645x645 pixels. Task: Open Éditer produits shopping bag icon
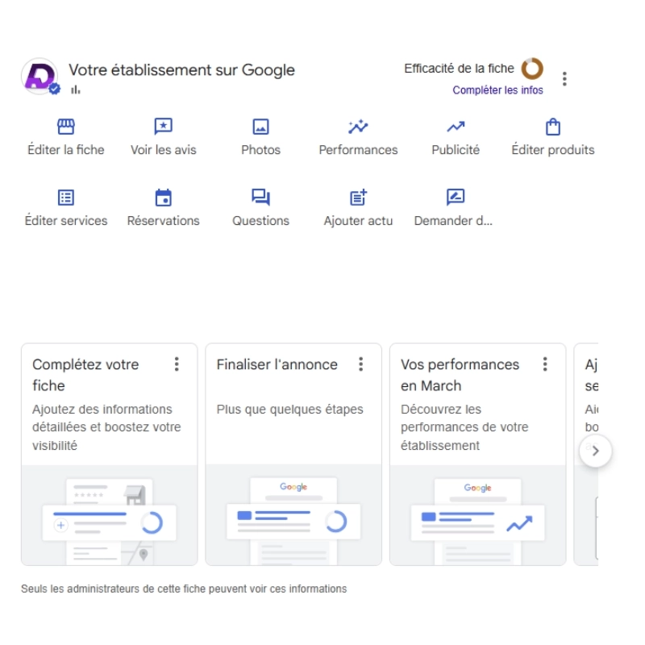pos(553,127)
